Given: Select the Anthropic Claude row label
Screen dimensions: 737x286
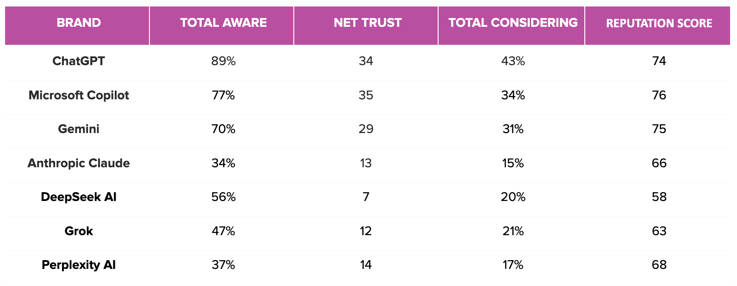Looking at the screenshot, I should coord(79,163).
